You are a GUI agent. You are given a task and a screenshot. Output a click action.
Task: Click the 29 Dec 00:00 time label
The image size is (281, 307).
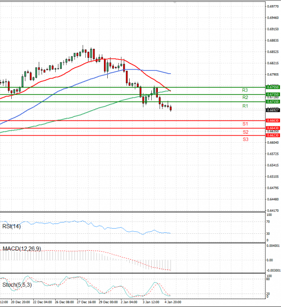(108, 302)
